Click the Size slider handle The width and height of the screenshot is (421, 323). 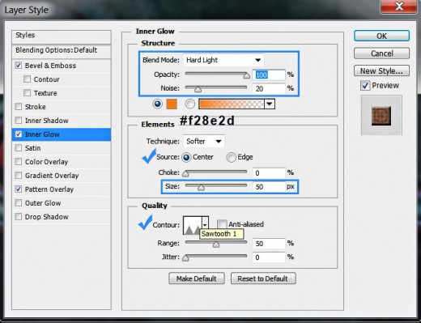201,187
